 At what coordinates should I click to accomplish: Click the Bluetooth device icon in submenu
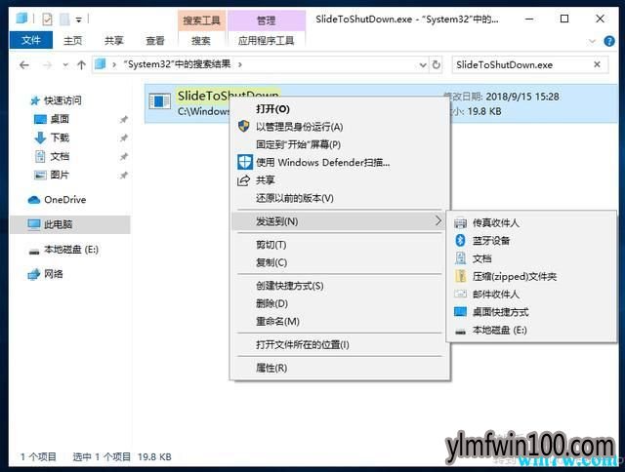pos(460,240)
